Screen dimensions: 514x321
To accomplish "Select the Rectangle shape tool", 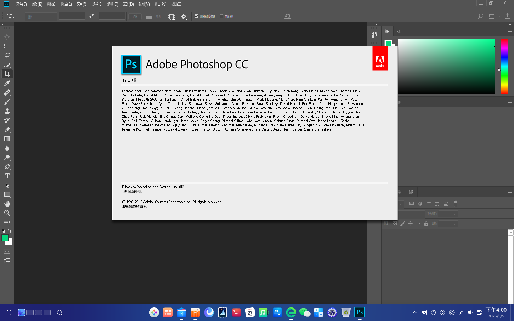I will click(7, 194).
